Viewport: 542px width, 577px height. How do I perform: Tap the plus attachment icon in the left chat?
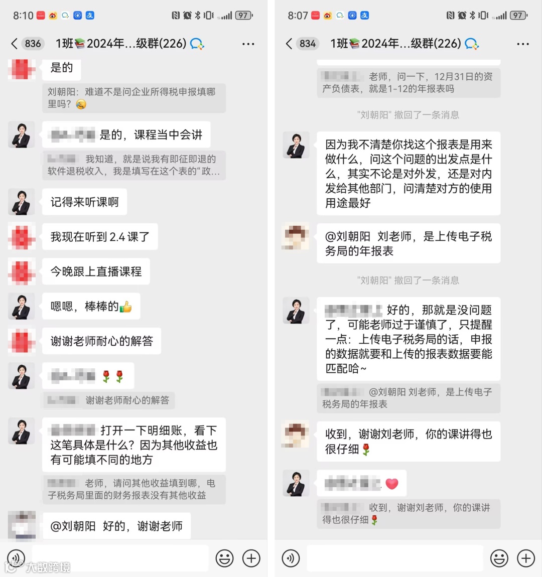tap(251, 558)
